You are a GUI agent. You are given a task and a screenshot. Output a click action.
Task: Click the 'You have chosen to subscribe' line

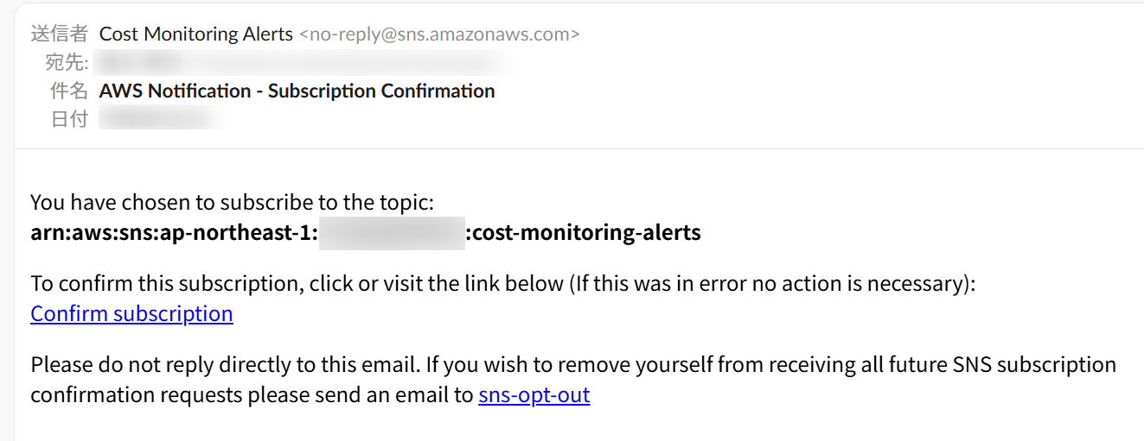[232, 203]
